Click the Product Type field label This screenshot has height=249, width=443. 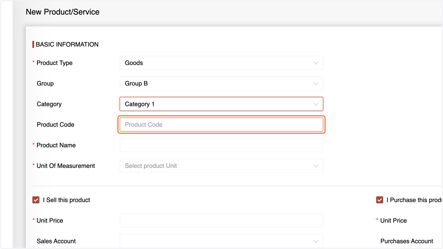tap(55, 63)
